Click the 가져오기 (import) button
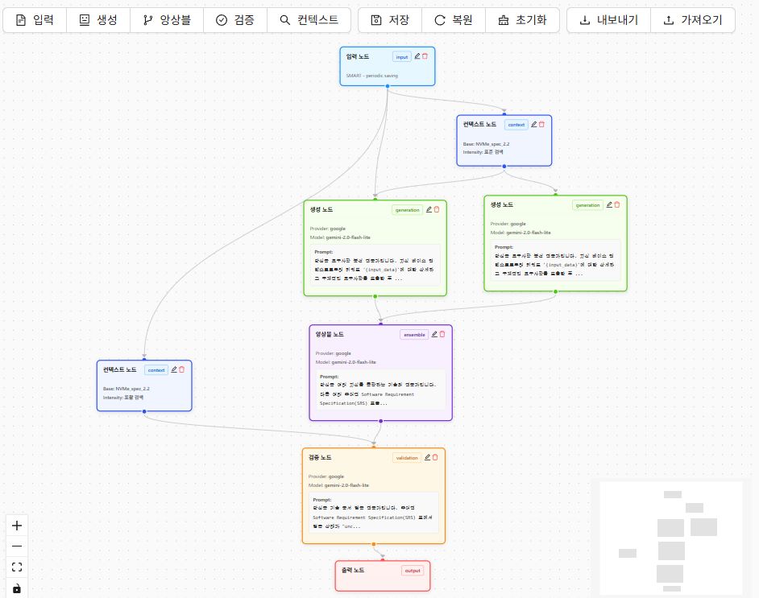Screen dimensions: 759x598 coord(693,20)
